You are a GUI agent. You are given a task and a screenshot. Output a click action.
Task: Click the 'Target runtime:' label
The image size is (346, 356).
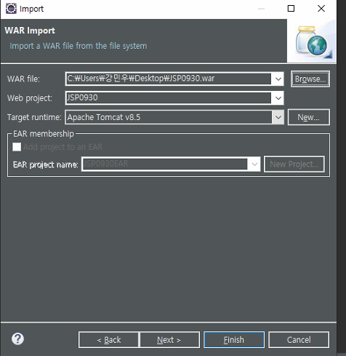(x=34, y=117)
